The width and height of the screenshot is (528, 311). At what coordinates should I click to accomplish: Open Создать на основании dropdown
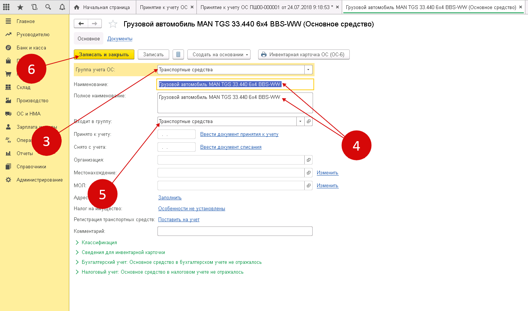tap(219, 54)
